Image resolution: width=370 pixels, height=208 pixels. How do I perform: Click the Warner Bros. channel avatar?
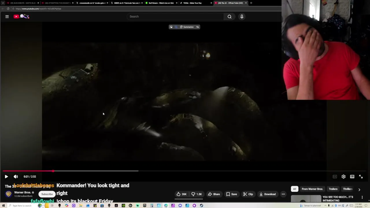8,194
